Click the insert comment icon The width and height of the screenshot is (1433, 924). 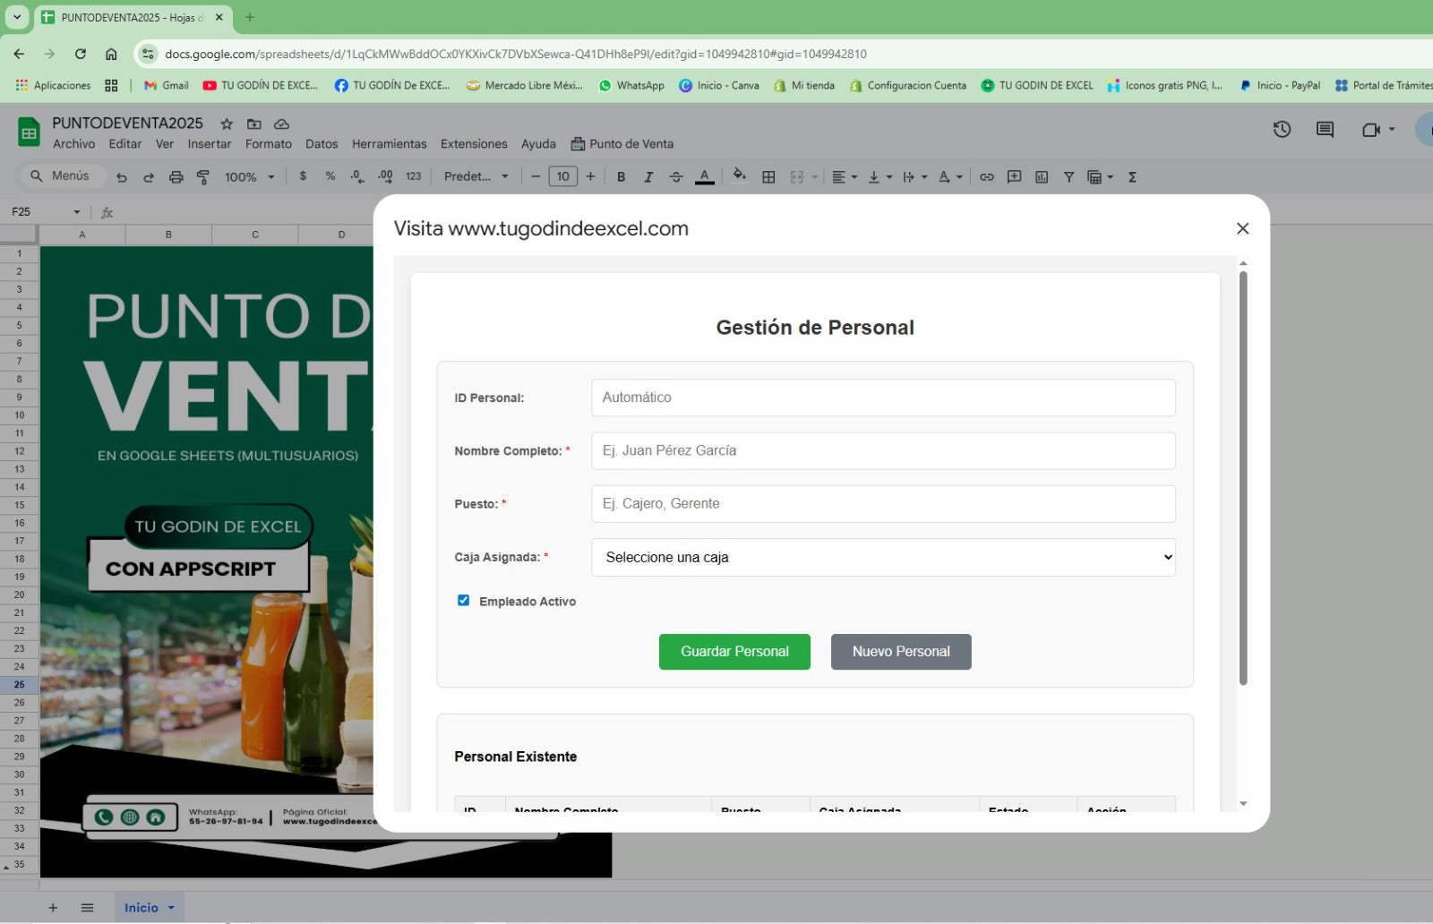coord(1014,177)
